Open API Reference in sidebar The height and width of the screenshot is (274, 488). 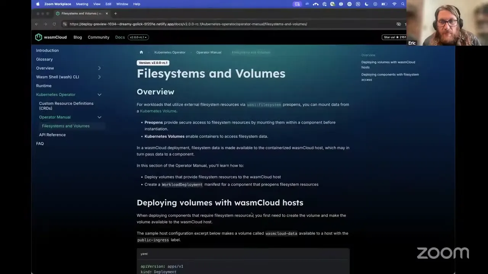point(52,135)
